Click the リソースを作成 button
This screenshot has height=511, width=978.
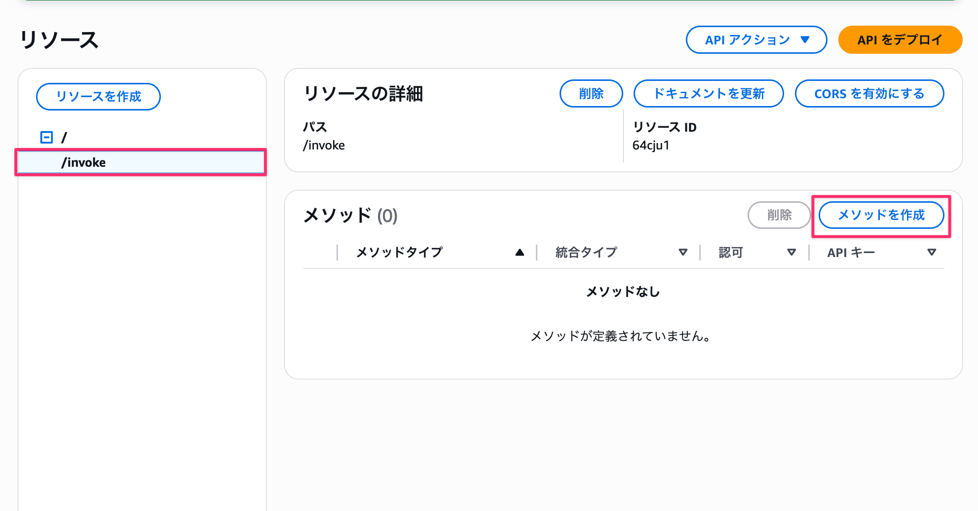98,97
